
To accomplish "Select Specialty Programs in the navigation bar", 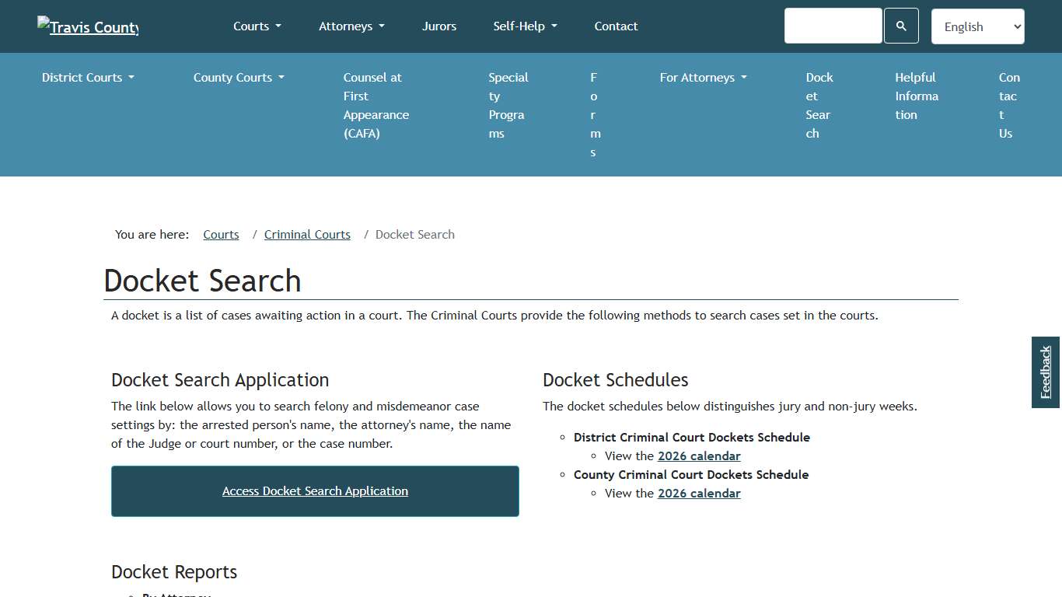I will point(508,105).
